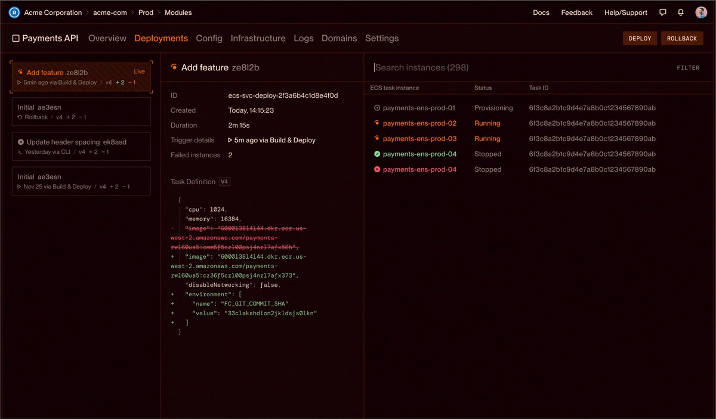This screenshot has height=419, width=716.
Task: Open the Settings tab
Action: [x=382, y=38]
